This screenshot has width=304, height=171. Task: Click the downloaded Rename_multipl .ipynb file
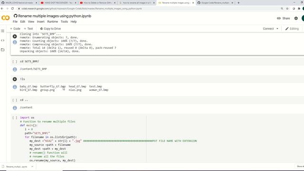tap(17, 167)
